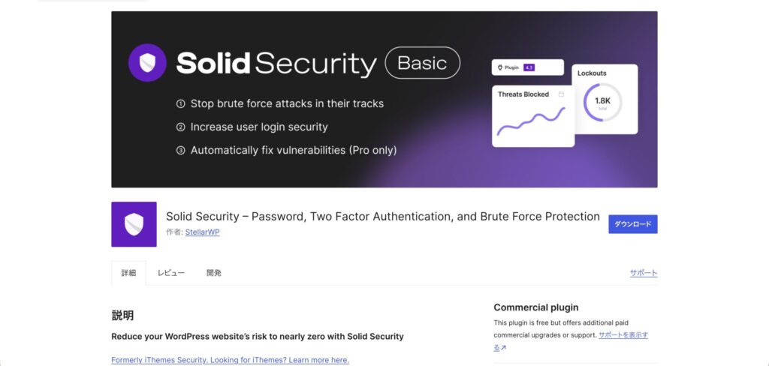Follow the Formerly iThemes Security link
Image resolution: width=769 pixels, height=366 pixels.
point(230,360)
